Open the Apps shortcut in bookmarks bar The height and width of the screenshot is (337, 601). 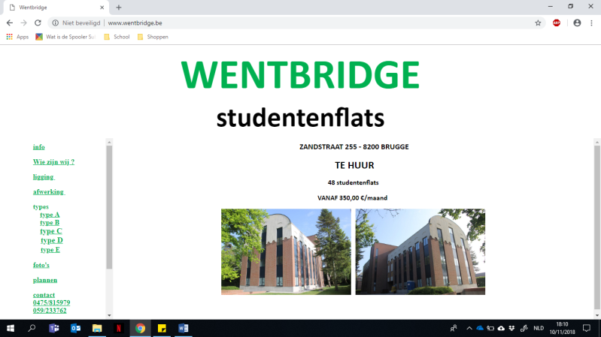[17, 37]
